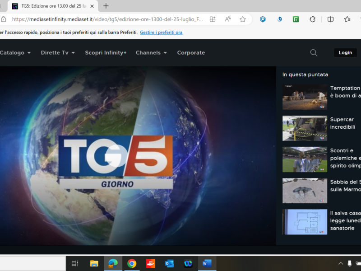The height and width of the screenshot is (271, 361).
Task: Click the address bar URL field
Action: 107,19
